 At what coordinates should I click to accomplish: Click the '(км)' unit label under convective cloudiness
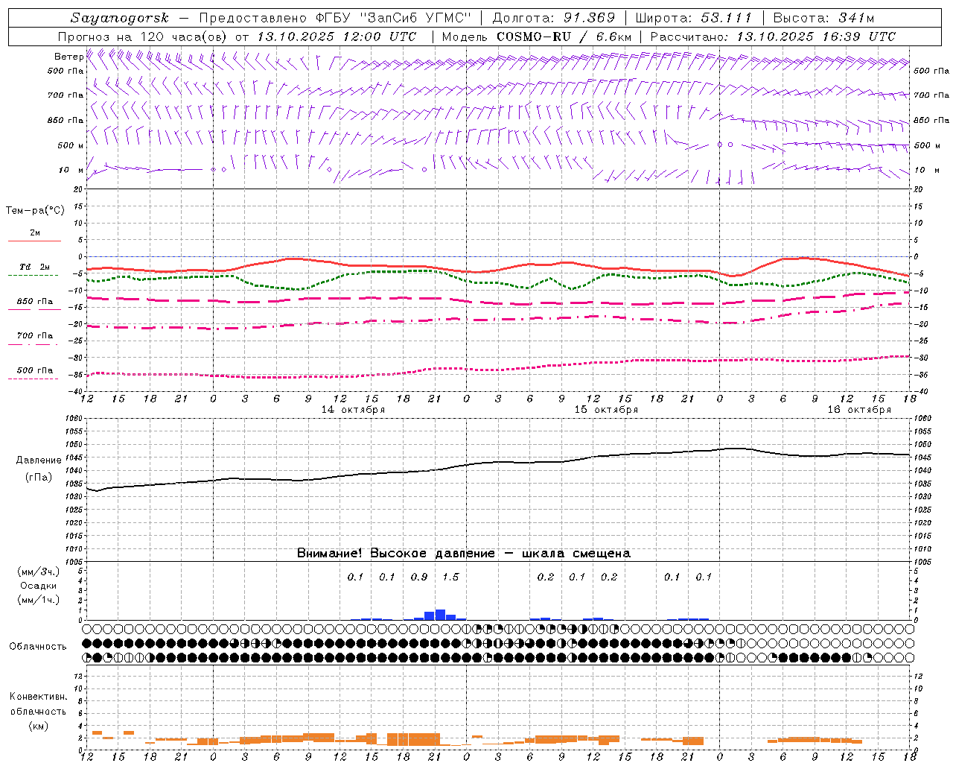(39, 726)
